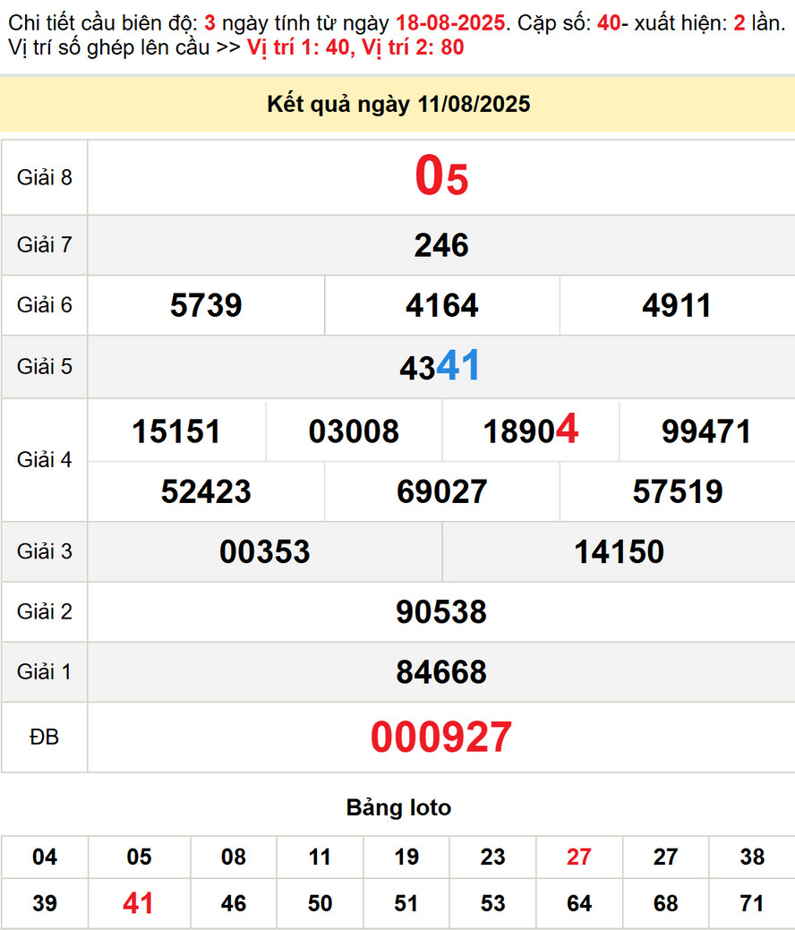795x930 pixels.
Task: Select the Giải 4 number 69027
Action: (x=441, y=491)
